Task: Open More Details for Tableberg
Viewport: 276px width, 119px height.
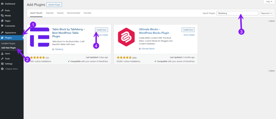Action: click(103, 35)
